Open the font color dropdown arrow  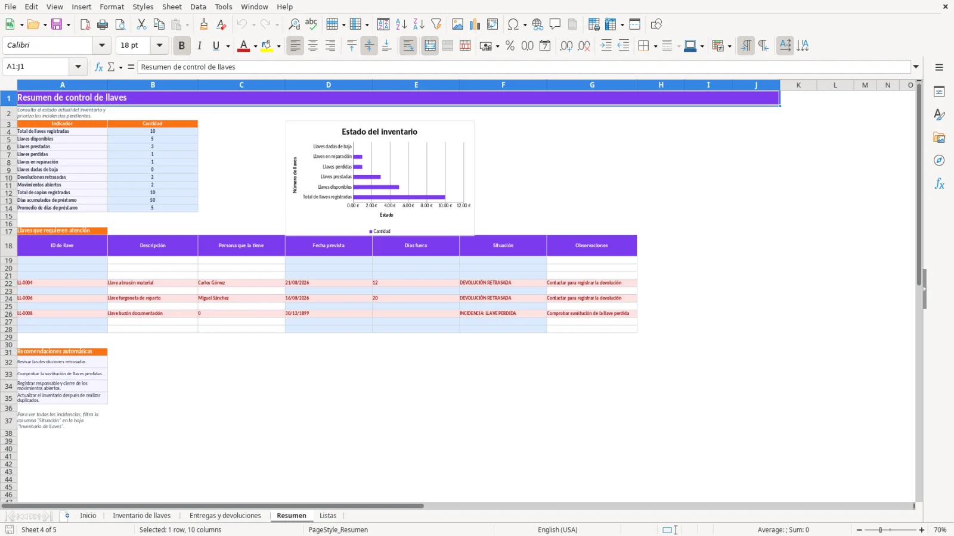click(x=255, y=46)
